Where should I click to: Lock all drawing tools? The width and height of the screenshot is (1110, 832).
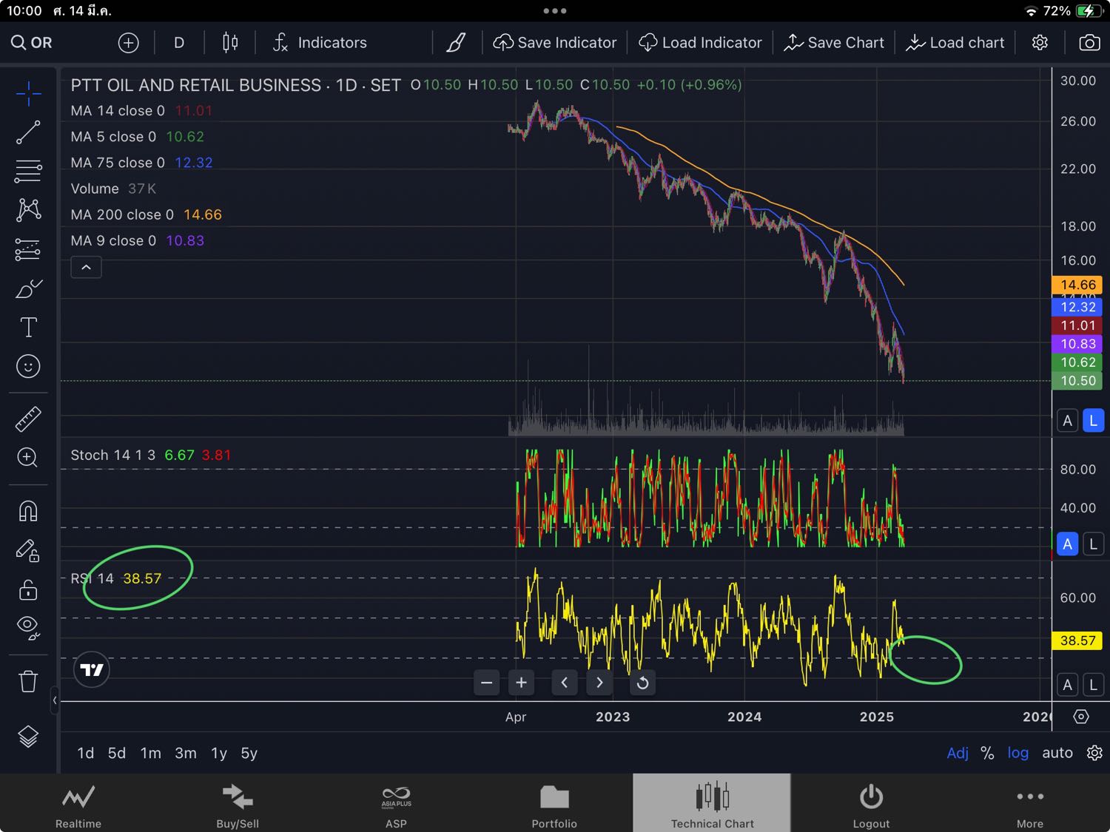coord(28,589)
